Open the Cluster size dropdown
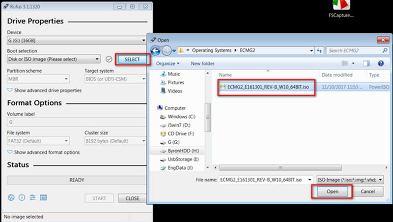This screenshot has width=393, height=222. (x=115, y=141)
